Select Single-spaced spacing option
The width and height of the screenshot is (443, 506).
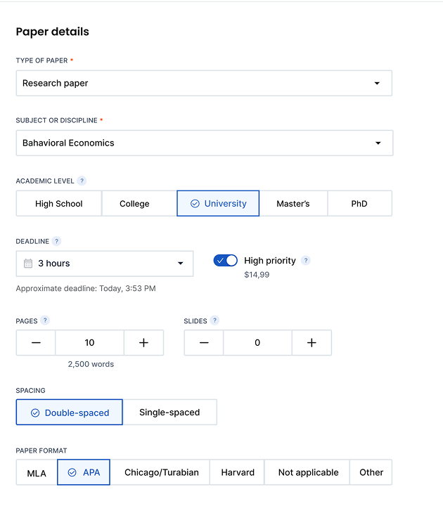click(x=169, y=413)
